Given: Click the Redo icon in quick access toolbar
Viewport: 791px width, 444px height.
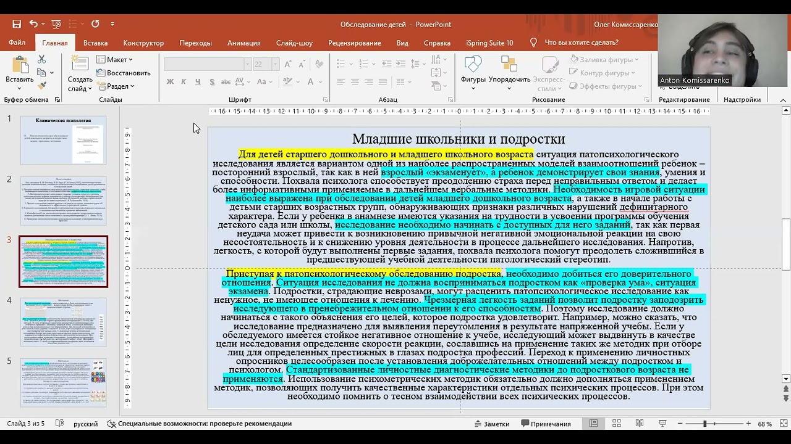Looking at the screenshot, I should pos(95,24).
